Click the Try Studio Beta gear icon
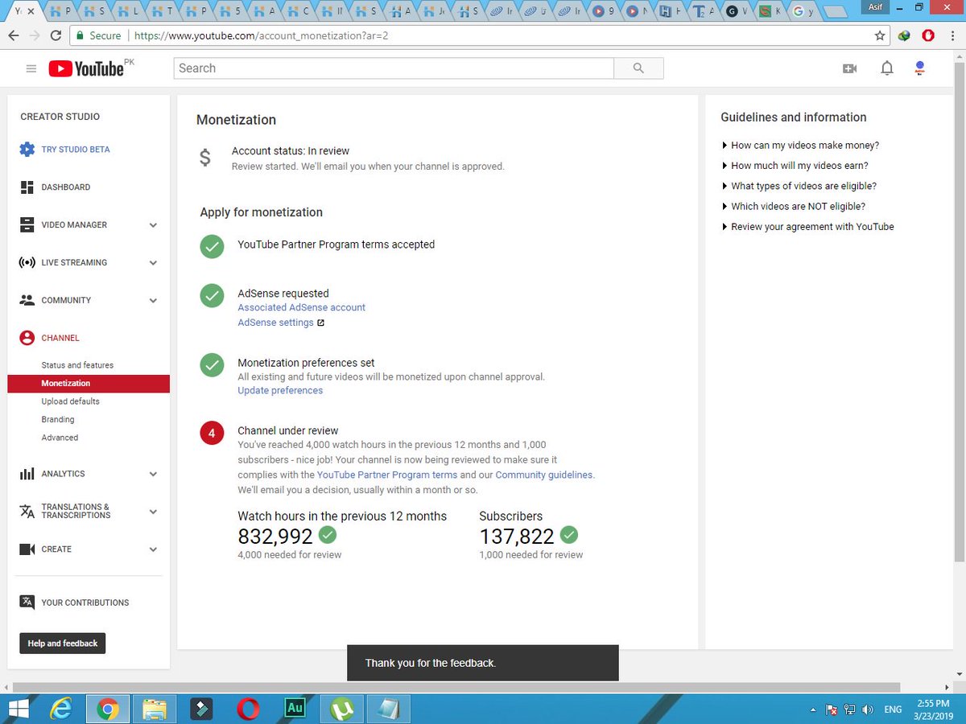The width and height of the screenshot is (966, 724). click(27, 150)
